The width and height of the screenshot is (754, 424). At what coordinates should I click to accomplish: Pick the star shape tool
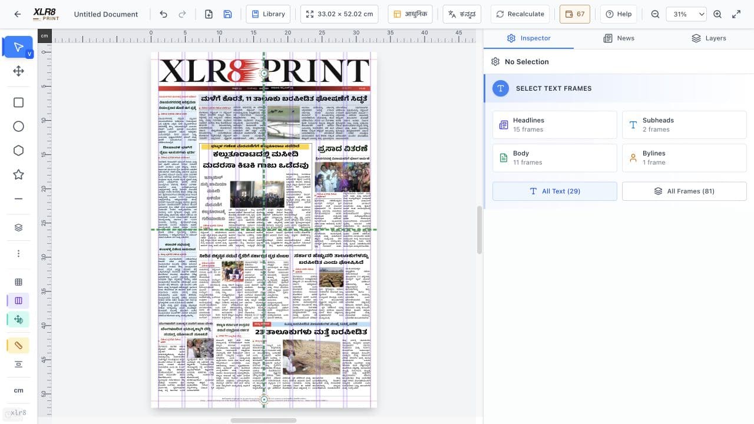(18, 174)
